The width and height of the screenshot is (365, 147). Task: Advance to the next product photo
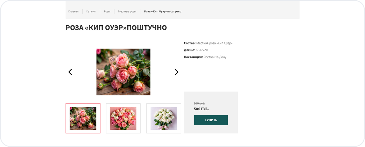coord(176,72)
